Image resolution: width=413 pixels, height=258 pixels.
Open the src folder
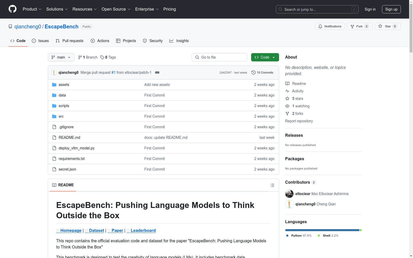(61, 116)
